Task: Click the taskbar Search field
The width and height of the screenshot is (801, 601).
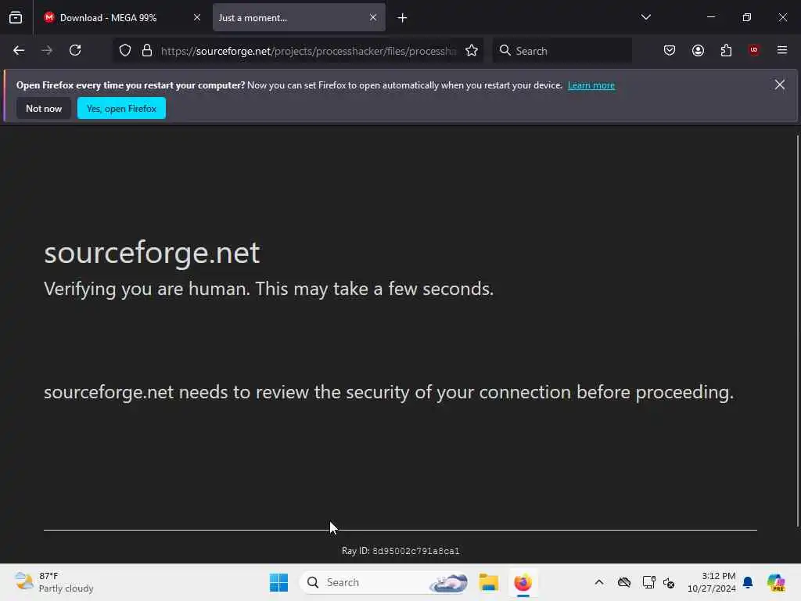Action: pyautogui.click(x=384, y=582)
